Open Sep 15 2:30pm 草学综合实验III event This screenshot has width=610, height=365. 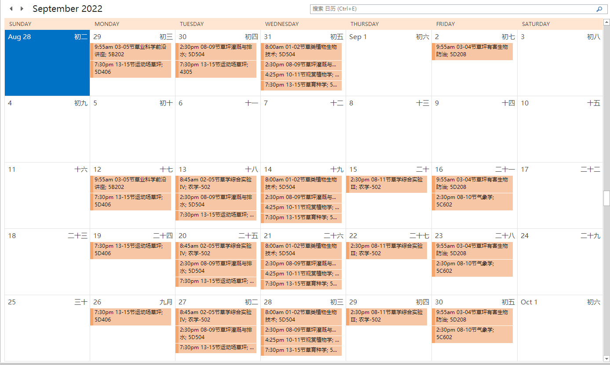[387, 184]
